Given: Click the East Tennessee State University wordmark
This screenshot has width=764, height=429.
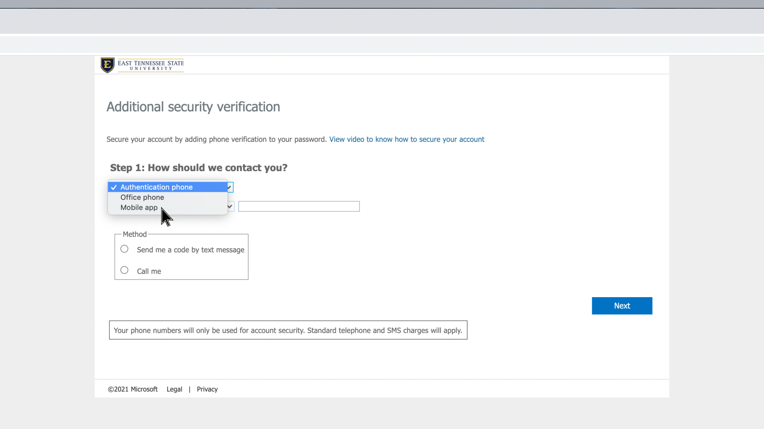Looking at the screenshot, I should 151,65.
